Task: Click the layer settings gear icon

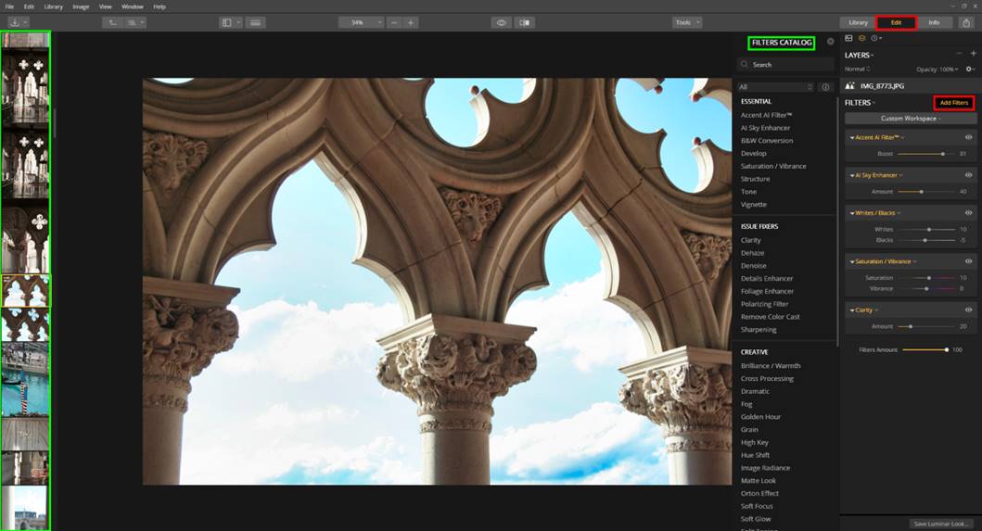Action: (969, 69)
